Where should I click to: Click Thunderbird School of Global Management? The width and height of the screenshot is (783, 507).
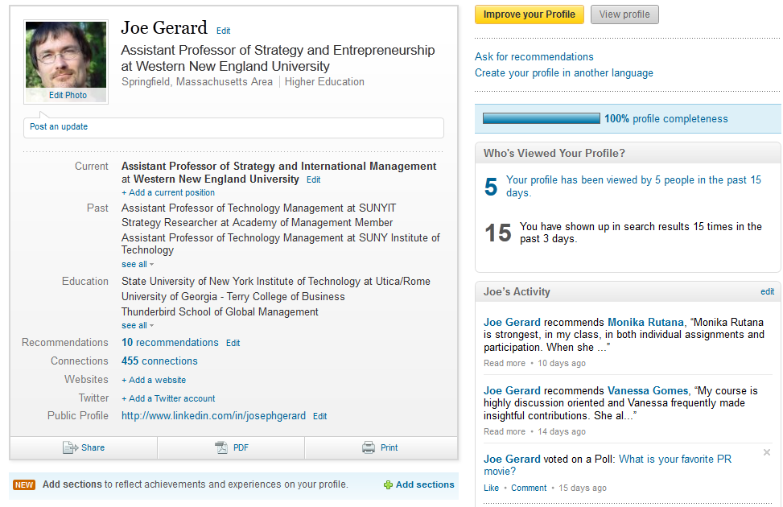[x=220, y=312]
